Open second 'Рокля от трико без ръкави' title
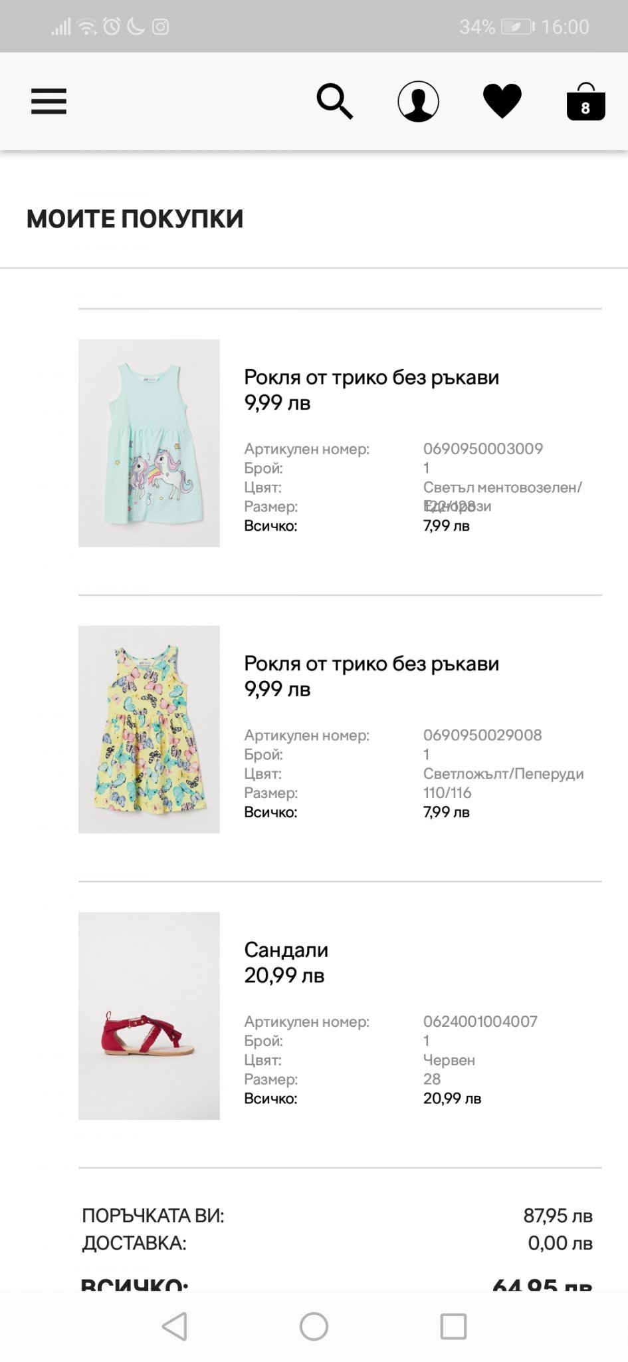 click(371, 664)
